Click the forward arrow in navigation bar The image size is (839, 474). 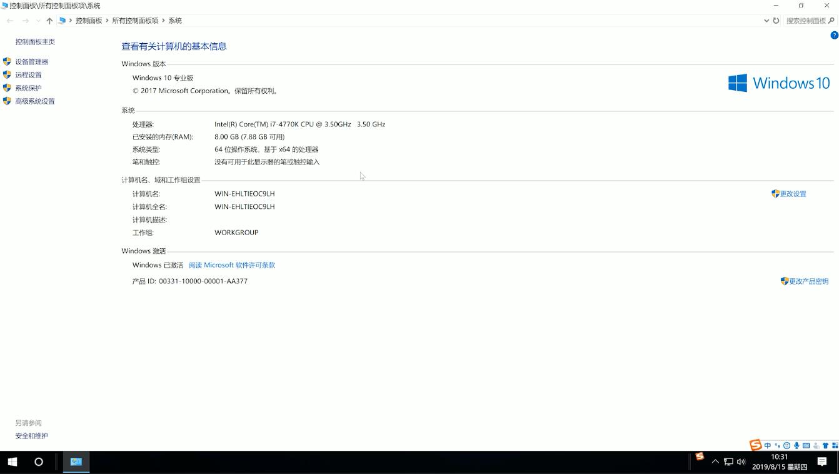[25, 21]
